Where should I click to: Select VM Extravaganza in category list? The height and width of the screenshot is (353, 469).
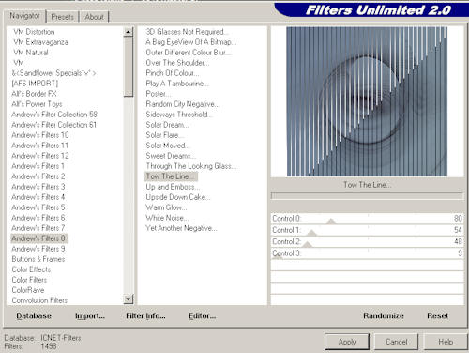[x=40, y=42]
